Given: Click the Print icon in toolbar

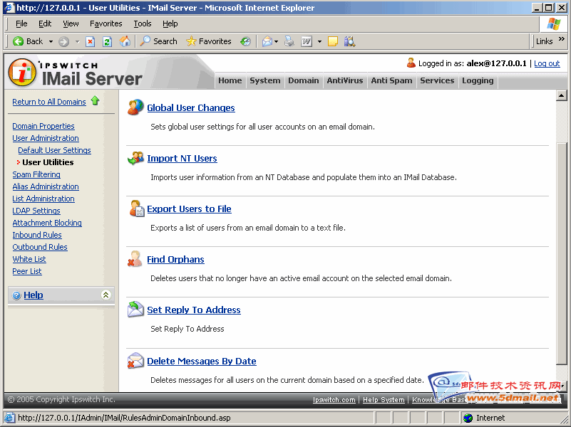Looking at the screenshot, I should tap(289, 41).
